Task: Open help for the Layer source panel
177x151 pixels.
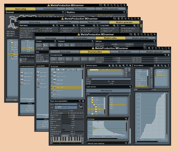Action: (130, 87)
